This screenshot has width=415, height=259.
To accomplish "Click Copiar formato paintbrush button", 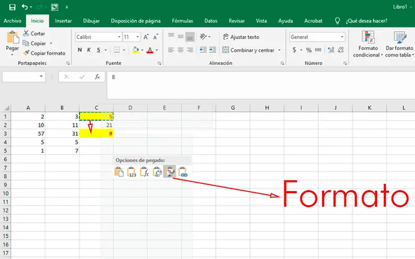I will pos(44,53).
